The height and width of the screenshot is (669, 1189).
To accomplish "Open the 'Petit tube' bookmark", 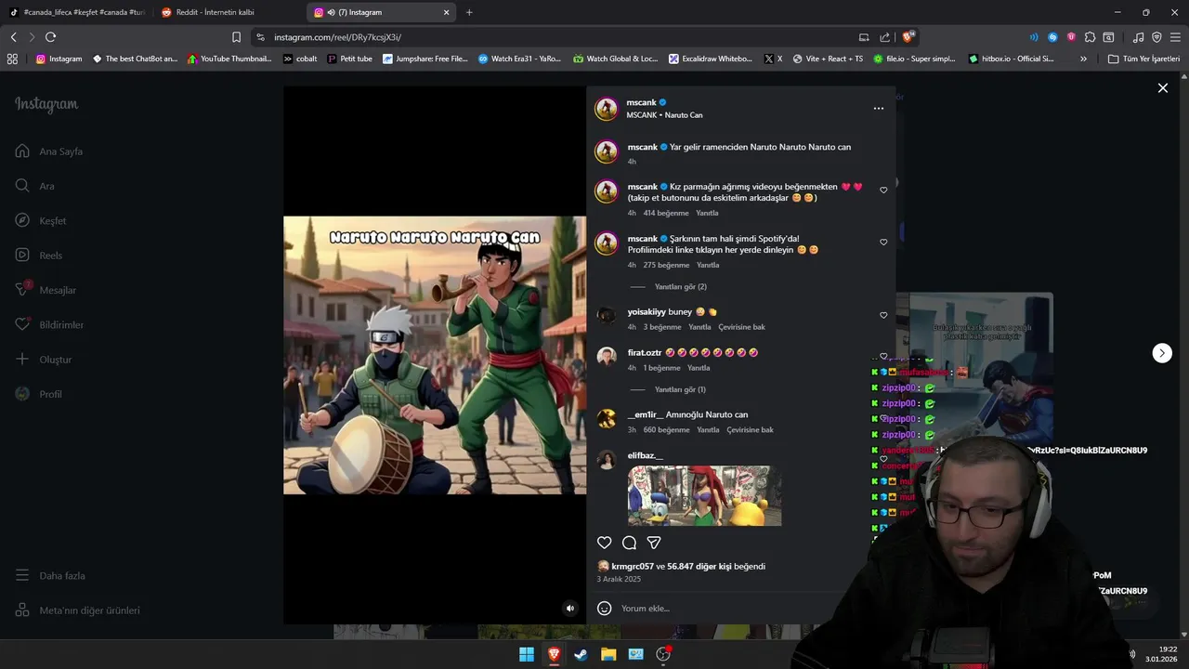I will (349, 59).
